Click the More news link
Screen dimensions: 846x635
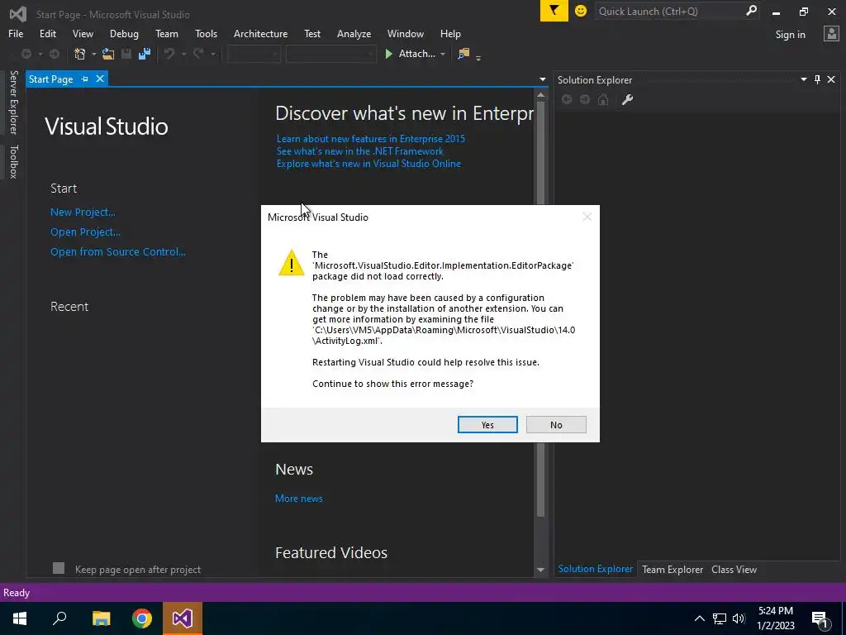pyautogui.click(x=298, y=499)
